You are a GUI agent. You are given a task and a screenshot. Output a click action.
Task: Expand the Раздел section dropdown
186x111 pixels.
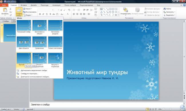pos(27,15)
